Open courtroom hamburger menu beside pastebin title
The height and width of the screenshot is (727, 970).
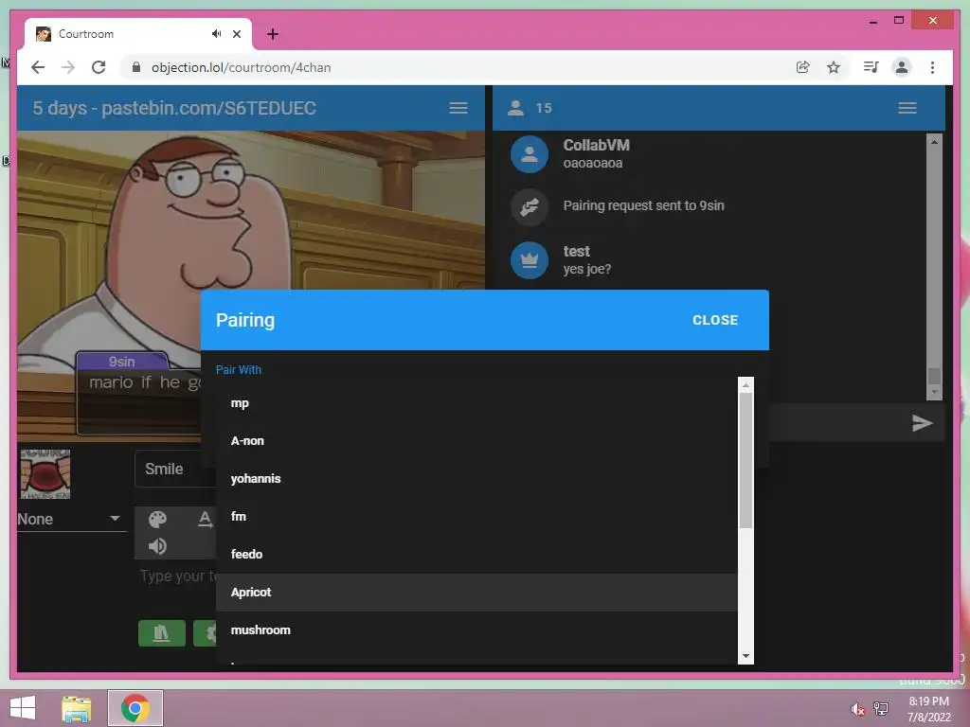coord(458,108)
